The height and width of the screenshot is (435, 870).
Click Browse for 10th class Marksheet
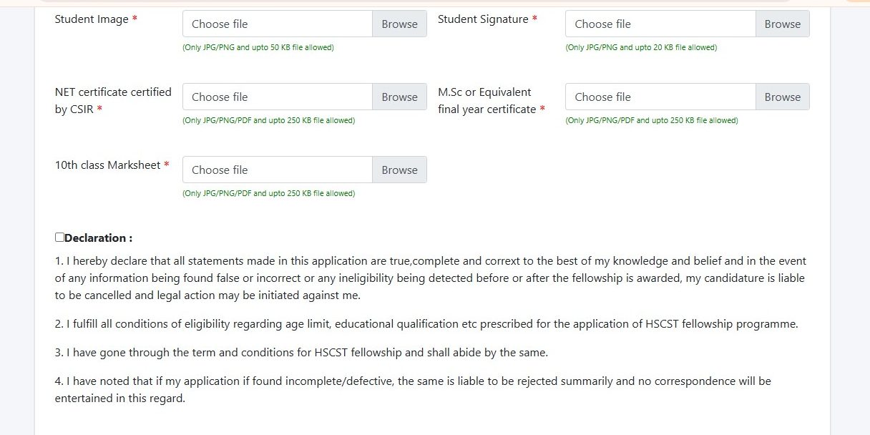click(x=399, y=170)
